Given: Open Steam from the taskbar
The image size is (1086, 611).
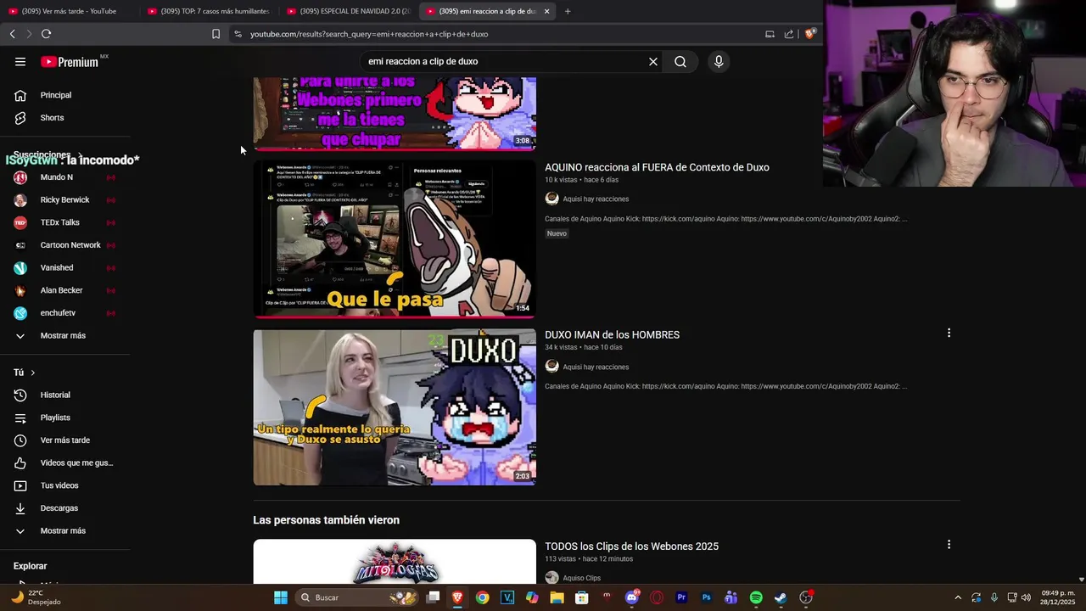Looking at the screenshot, I should (781, 597).
